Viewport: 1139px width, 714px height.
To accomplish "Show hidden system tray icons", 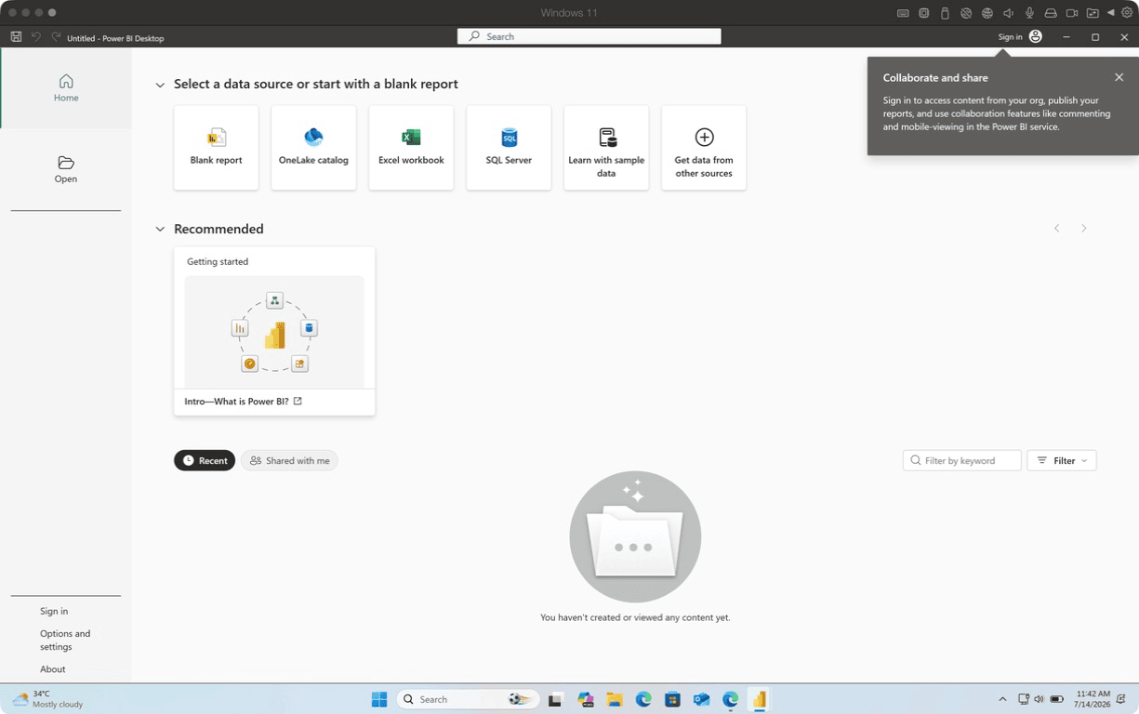I will [x=1002, y=699].
